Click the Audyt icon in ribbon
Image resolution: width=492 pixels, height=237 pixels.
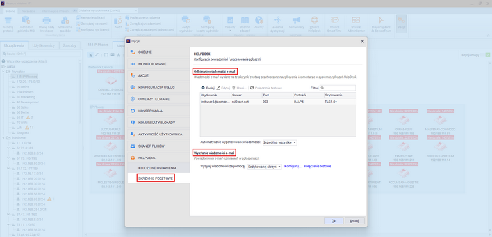coord(118,20)
